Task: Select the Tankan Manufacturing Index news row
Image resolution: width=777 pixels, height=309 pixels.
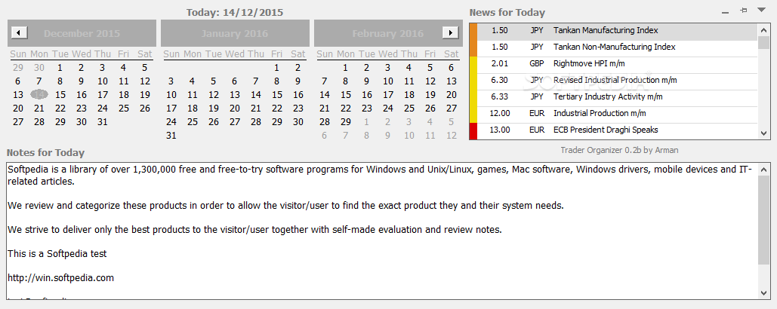Action: pyautogui.click(x=618, y=31)
